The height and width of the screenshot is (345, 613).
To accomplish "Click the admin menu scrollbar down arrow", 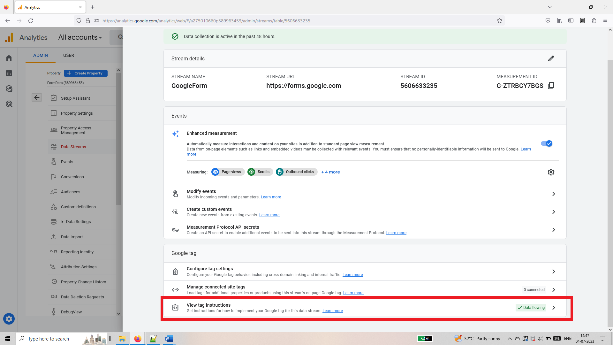I will (x=118, y=314).
